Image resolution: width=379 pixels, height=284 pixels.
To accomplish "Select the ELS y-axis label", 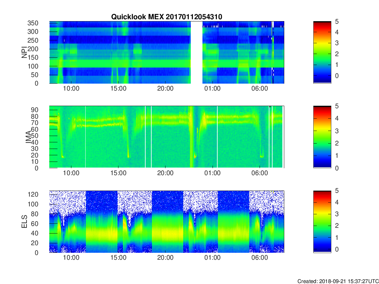I will (24, 222).
